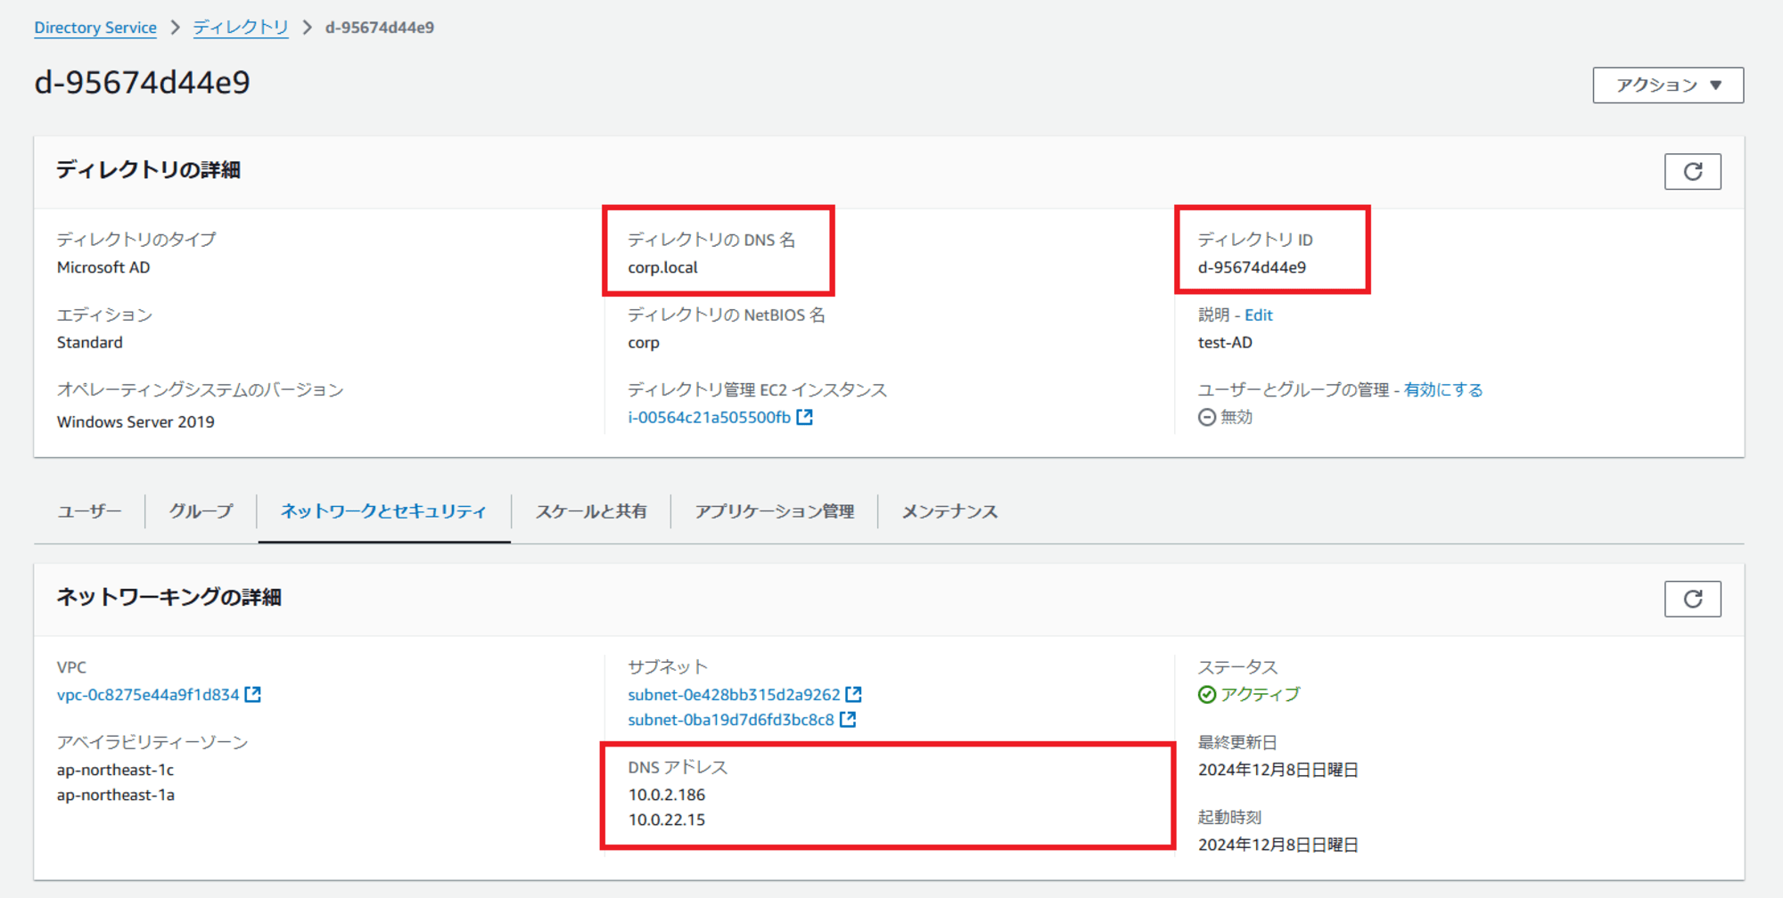The height and width of the screenshot is (898, 1783).
Task: Click Windows Server 2019 version value
Action: coord(136,421)
